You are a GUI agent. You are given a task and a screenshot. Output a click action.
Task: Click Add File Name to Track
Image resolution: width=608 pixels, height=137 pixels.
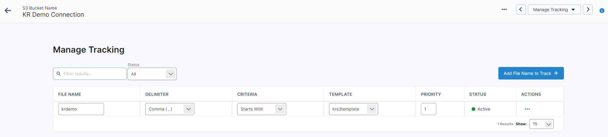click(x=531, y=73)
